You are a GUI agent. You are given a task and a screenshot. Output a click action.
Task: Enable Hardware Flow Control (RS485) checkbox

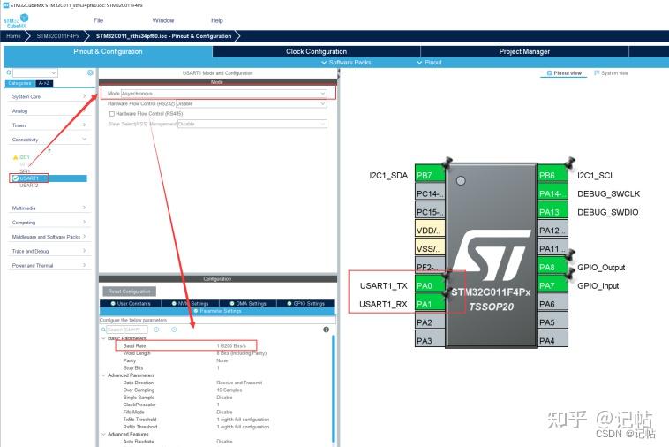(x=112, y=114)
